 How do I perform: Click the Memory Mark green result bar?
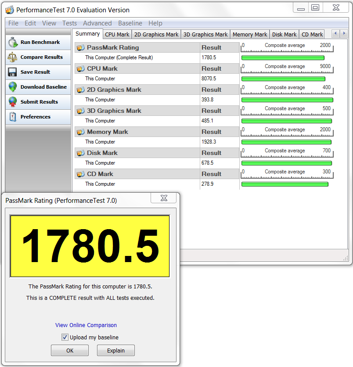[x=286, y=142]
